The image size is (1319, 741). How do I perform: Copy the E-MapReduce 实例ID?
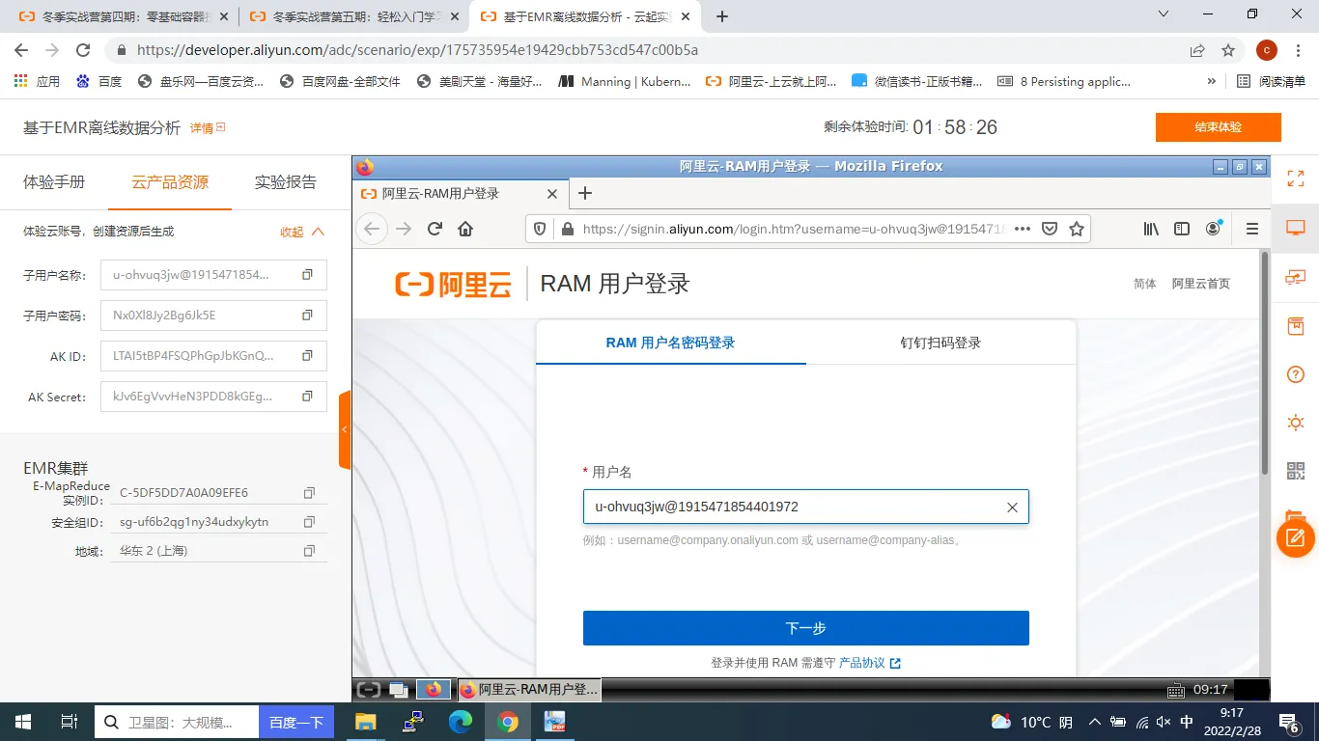(x=309, y=493)
